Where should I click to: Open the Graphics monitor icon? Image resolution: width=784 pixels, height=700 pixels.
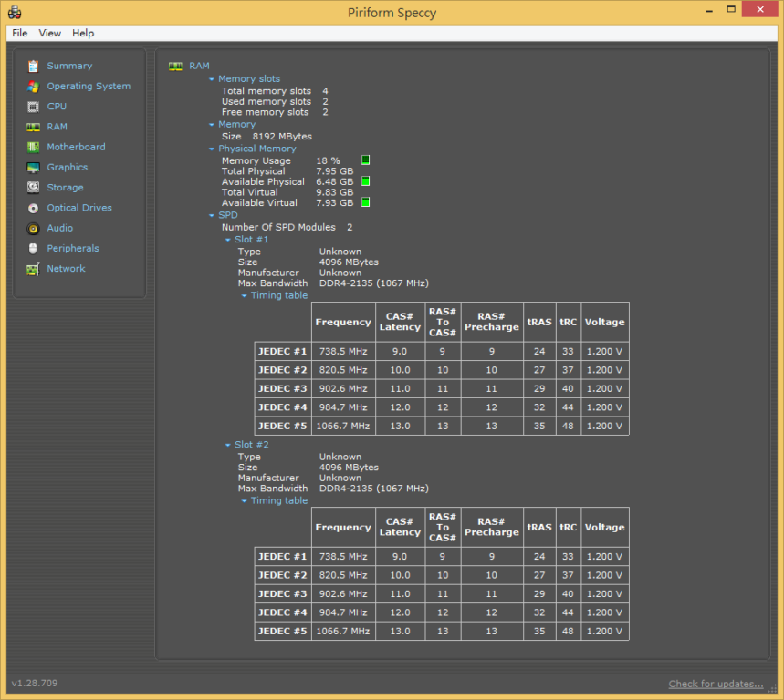[x=33, y=168]
